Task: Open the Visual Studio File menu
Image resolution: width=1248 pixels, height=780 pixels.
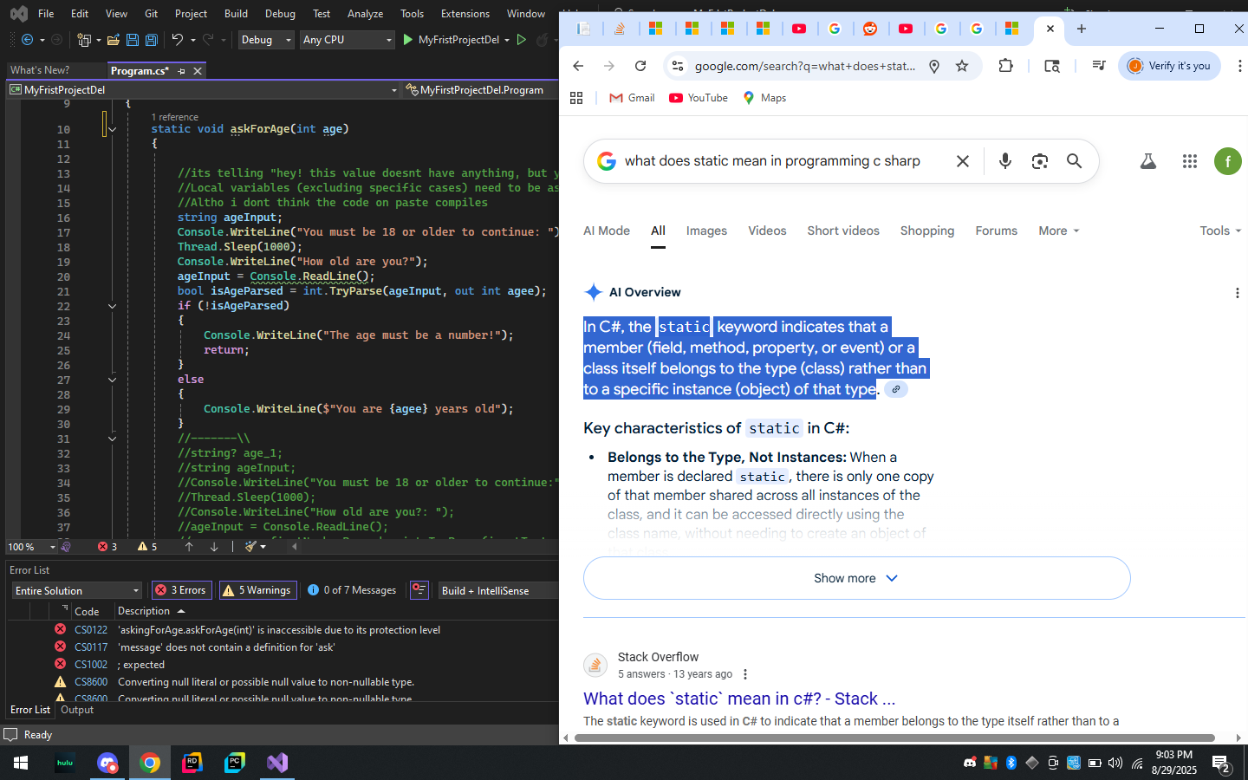Action: (x=46, y=14)
